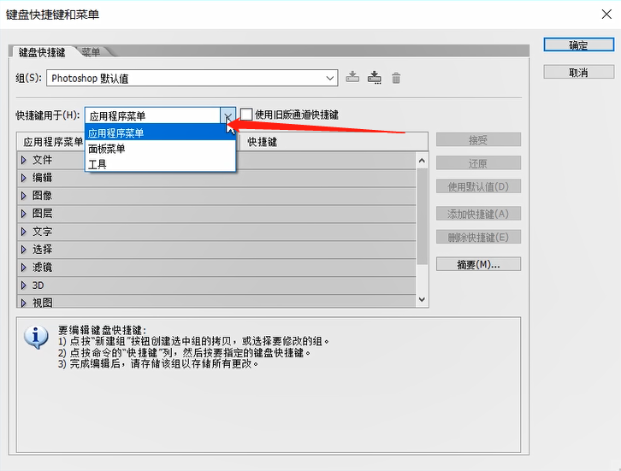Click the info speech bubble icon

35,337
